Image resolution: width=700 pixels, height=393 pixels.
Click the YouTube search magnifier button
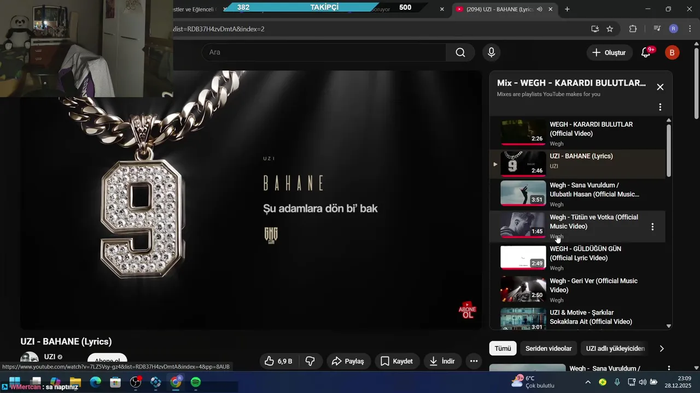(x=460, y=52)
